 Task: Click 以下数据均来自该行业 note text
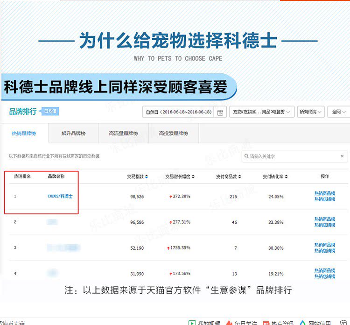click(54, 156)
